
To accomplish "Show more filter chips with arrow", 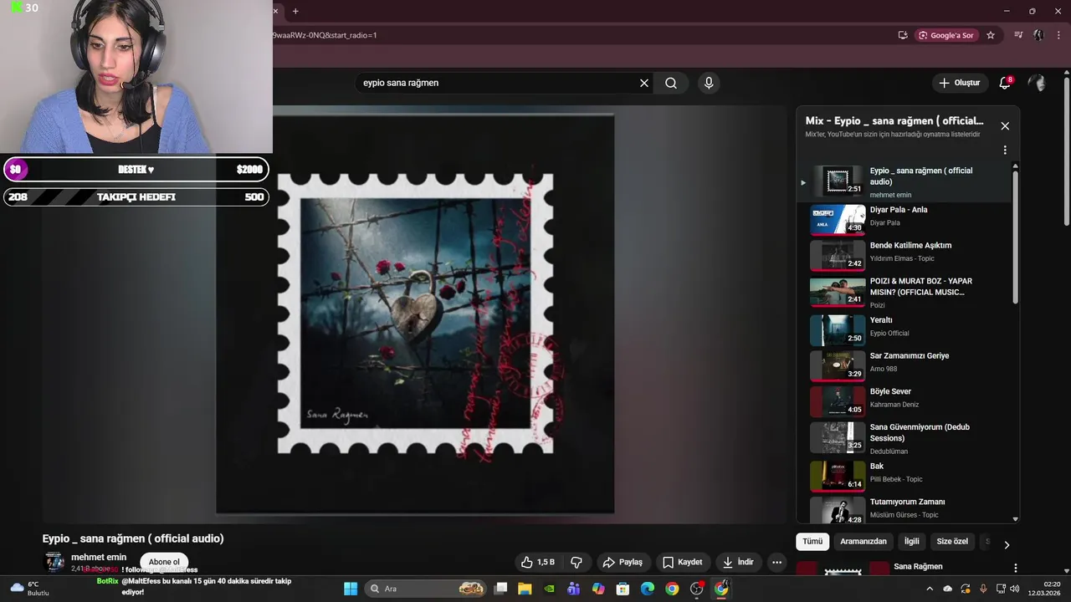I will point(1007,544).
